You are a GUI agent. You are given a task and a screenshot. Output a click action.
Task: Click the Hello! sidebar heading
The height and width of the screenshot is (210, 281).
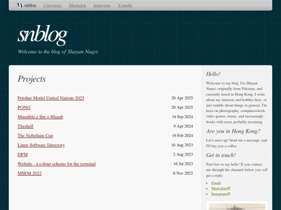pyautogui.click(x=213, y=74)
